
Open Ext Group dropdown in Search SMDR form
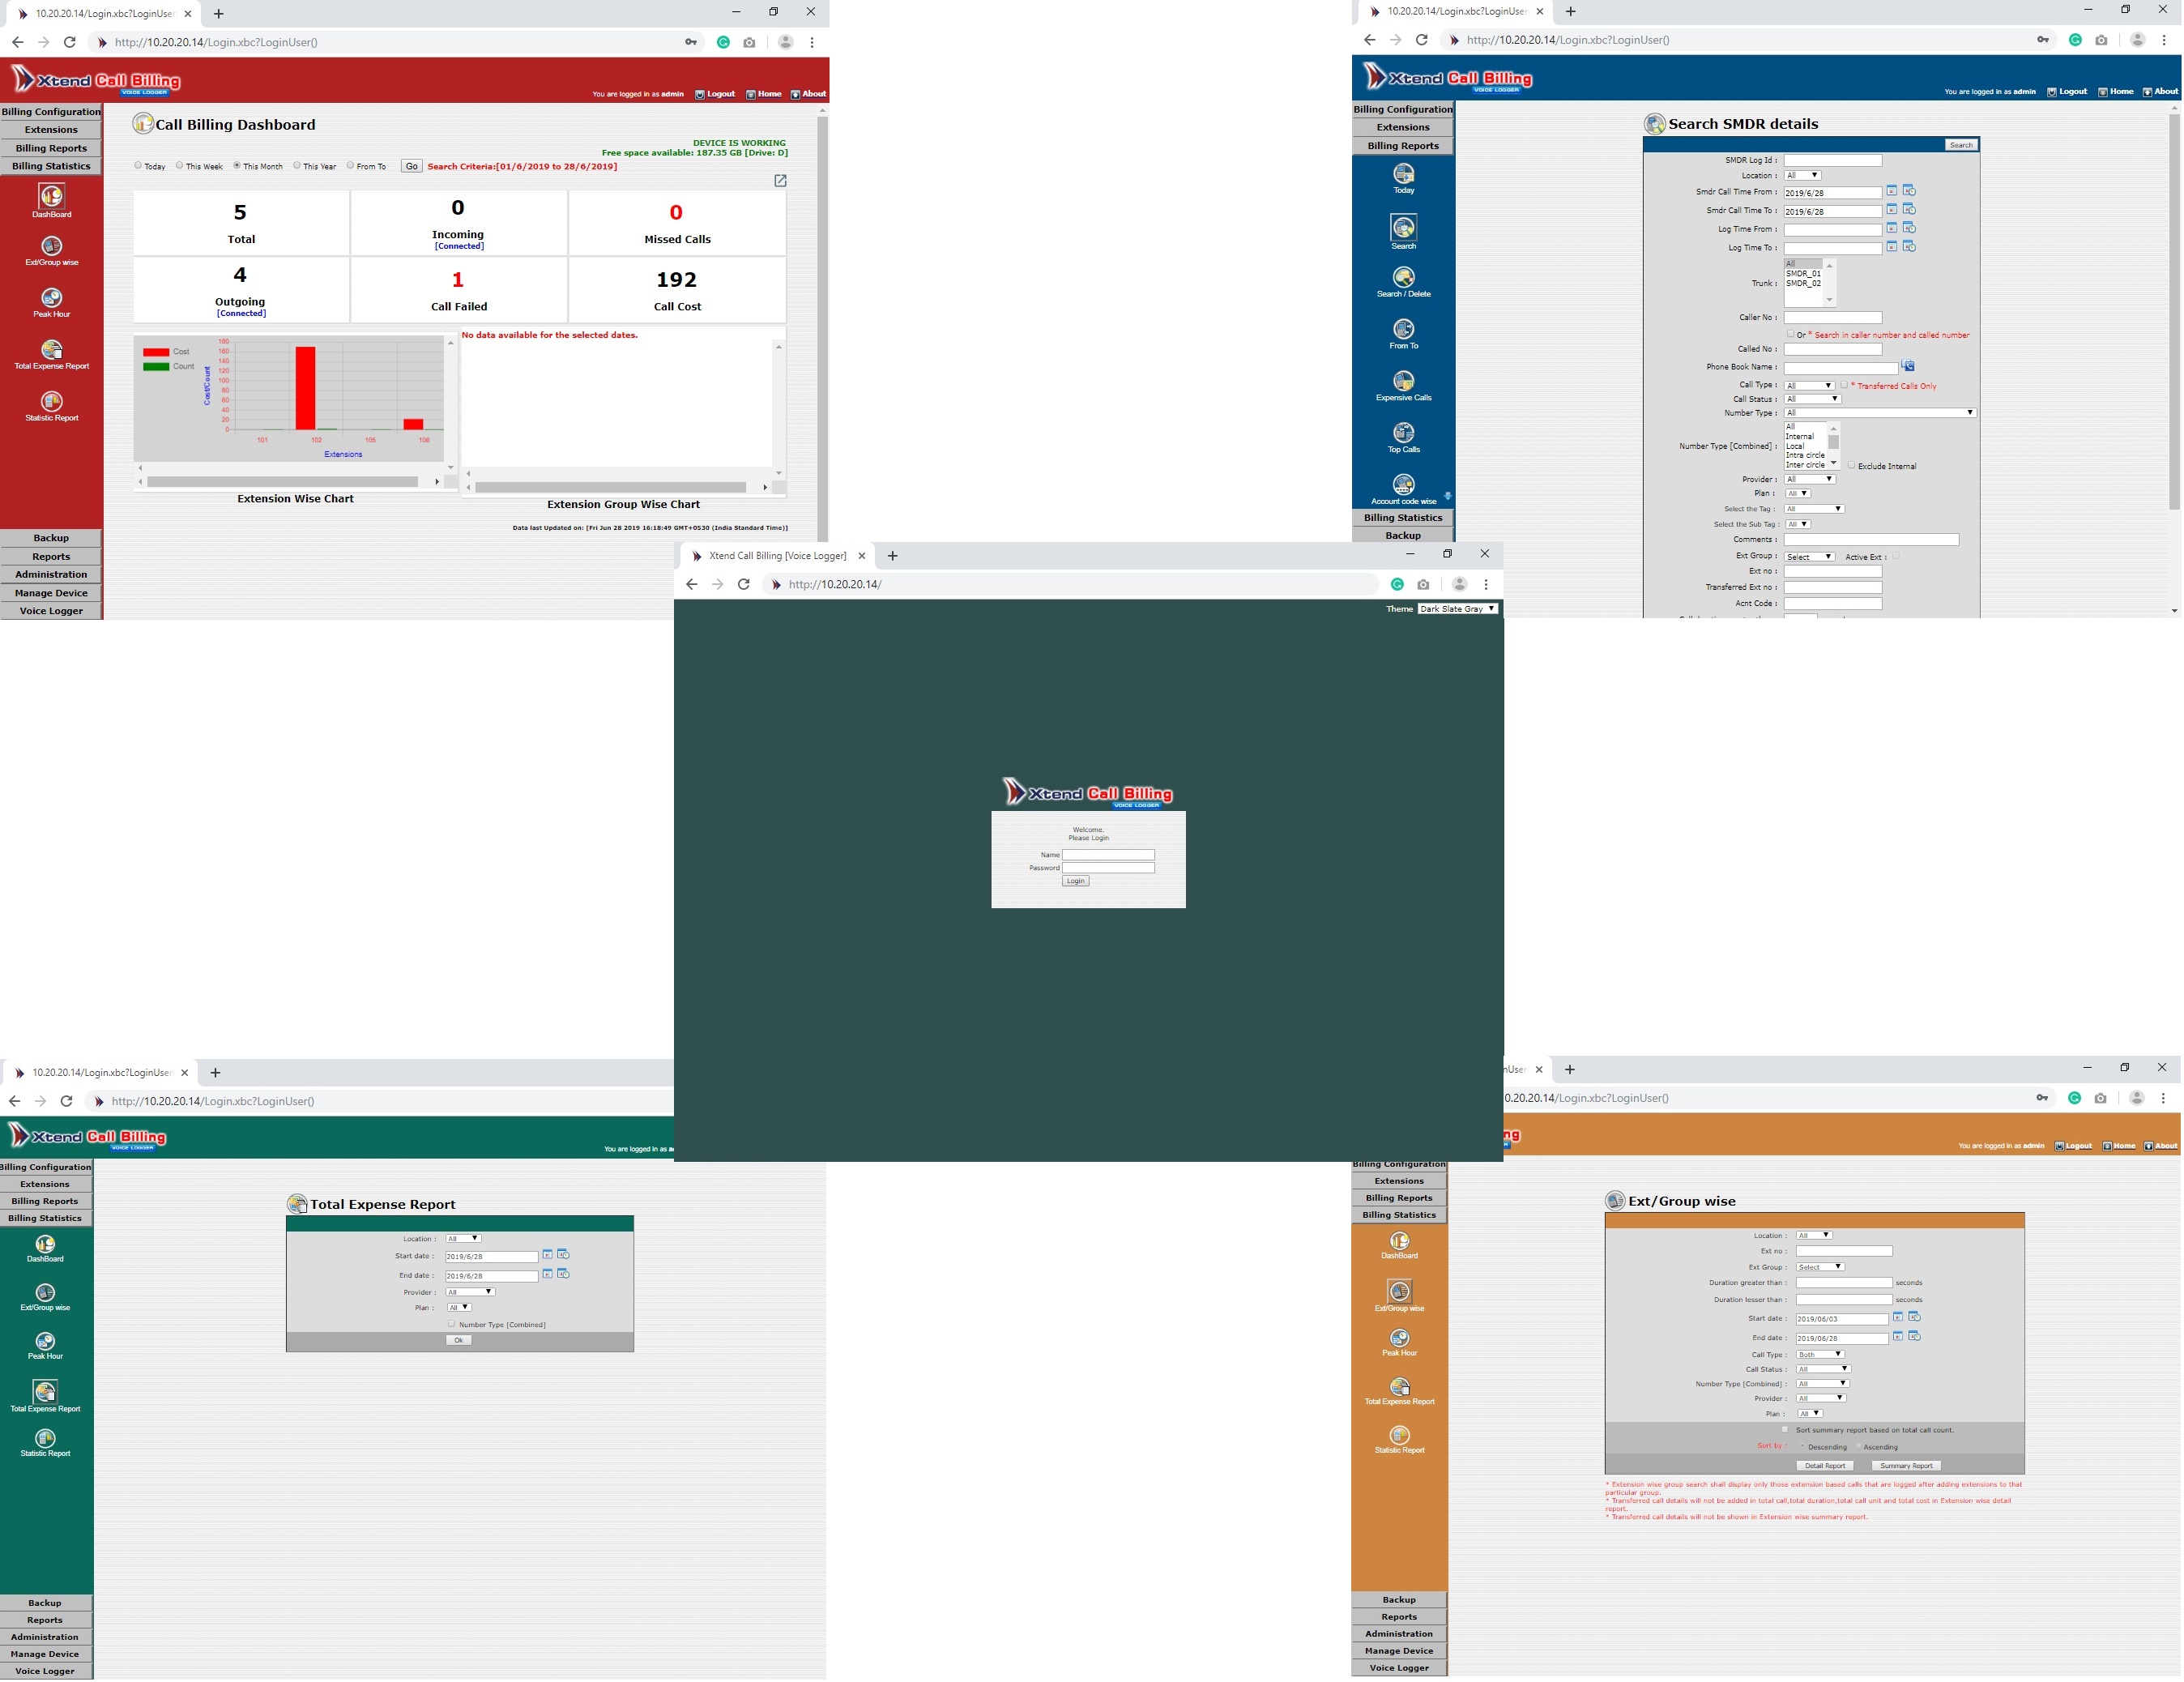1810,557
